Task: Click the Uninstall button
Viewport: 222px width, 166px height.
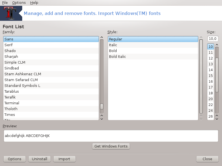Action: (x=39, y=159)
